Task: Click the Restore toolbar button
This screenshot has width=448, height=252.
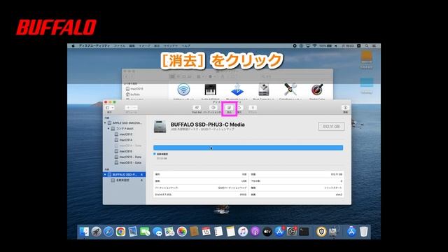Action: click(239, 108)
